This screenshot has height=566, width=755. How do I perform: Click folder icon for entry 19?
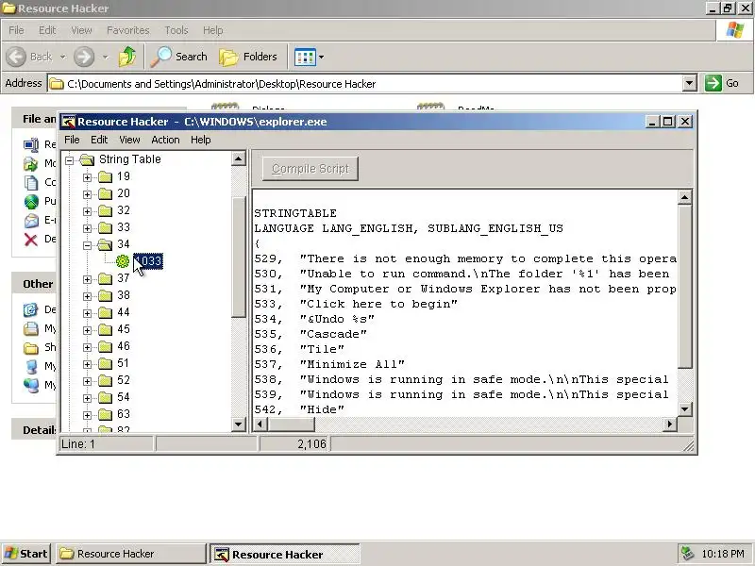105,176
